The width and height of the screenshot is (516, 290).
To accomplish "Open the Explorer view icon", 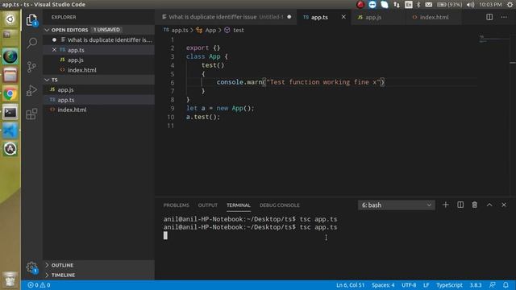I will 31,20.
